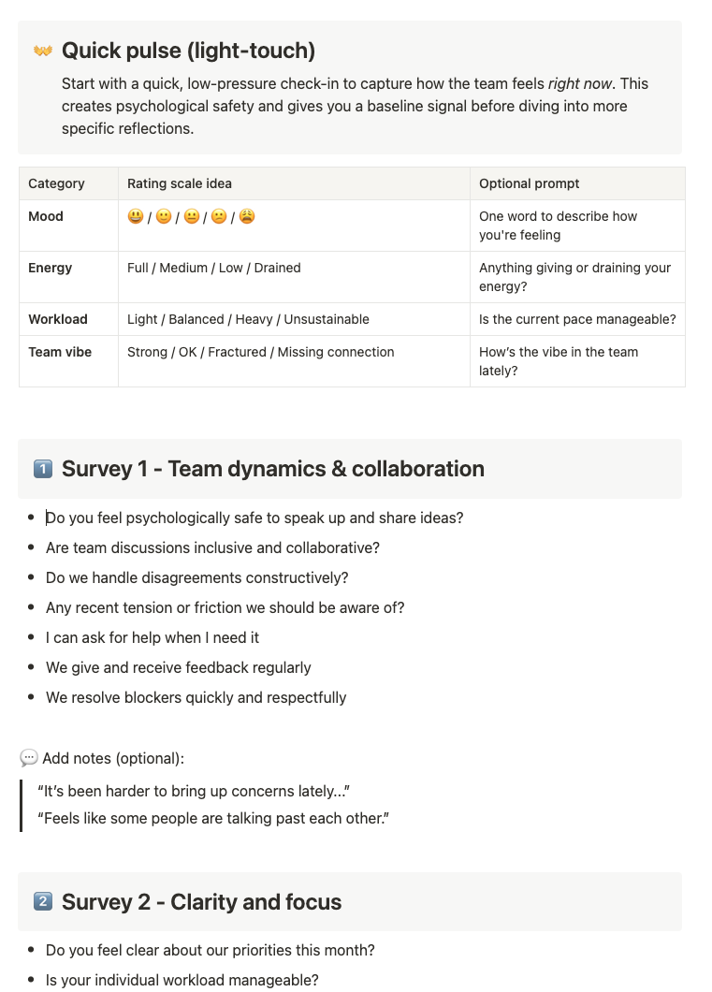Click the speech bubble icon beside Add notes
The width and height of the screenshot is (712, 992).
(29, 758)
